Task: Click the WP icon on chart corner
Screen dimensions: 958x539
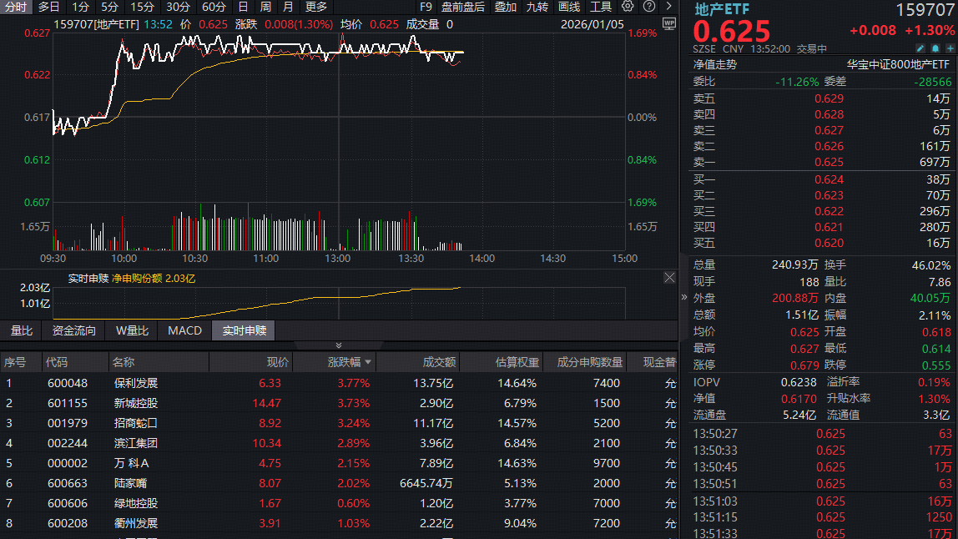Action: pyautogui.click(x=668, y=23)
